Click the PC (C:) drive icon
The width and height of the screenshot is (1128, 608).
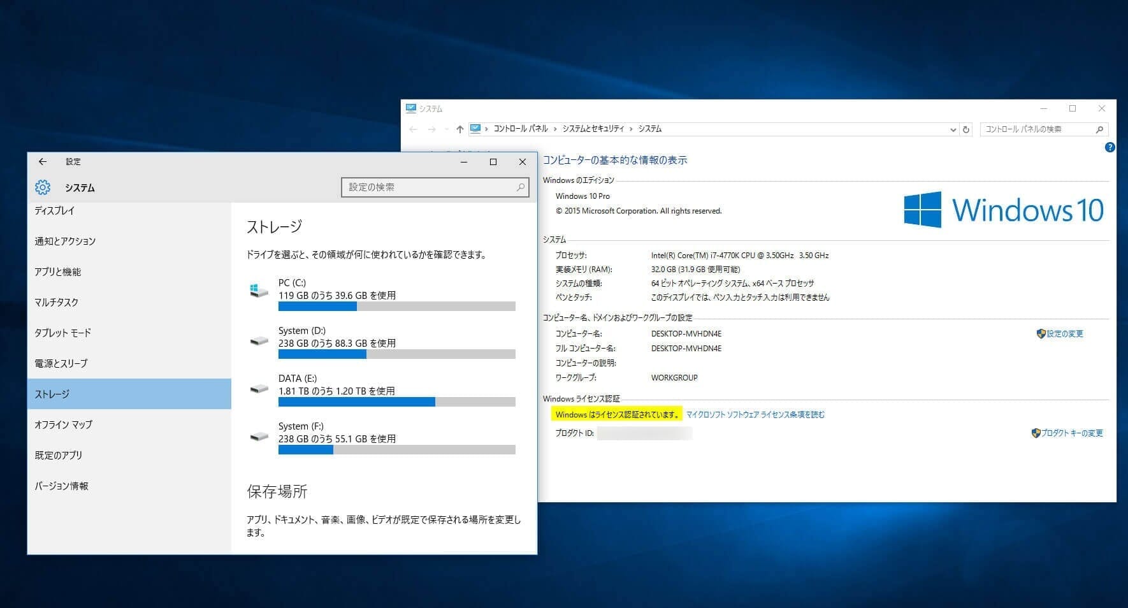(x=259, y=291)
